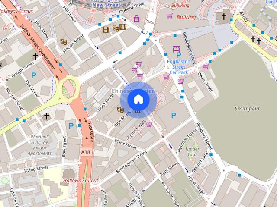Click the Claybrook Street label
The image size is (277, 207).
coord(187,141)
